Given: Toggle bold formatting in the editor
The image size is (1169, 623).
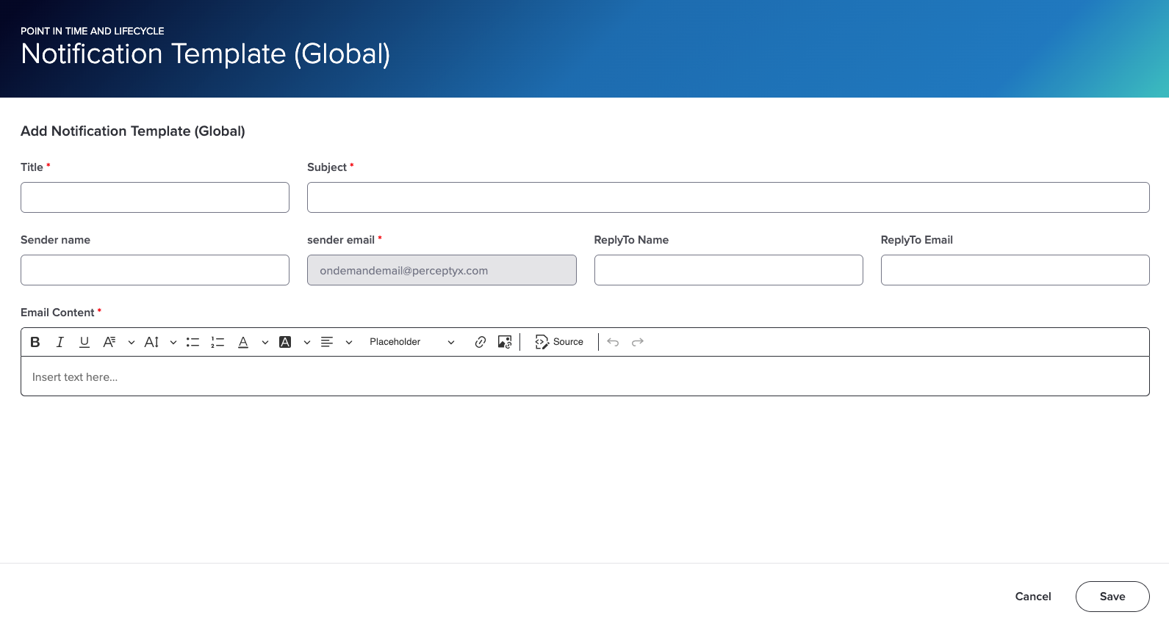Looking at the screenshot, I should (35, 342).
